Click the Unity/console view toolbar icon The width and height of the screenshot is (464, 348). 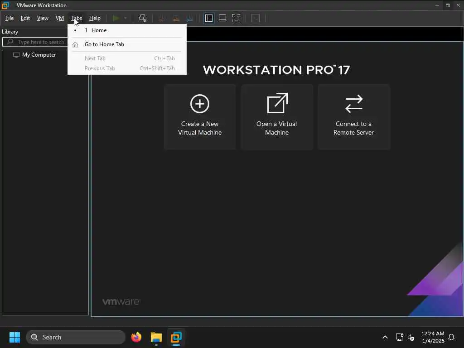256,18
